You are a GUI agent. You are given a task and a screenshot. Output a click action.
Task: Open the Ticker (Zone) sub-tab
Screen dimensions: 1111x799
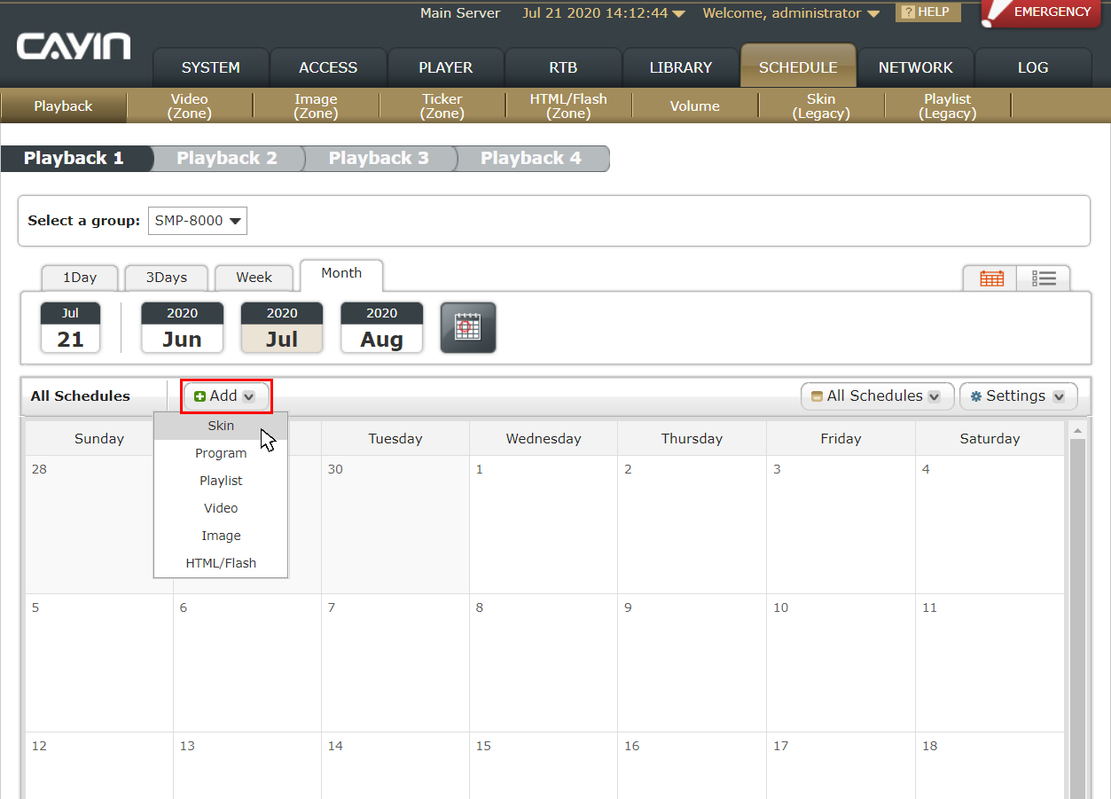pyautogui.click(x=442, y=106)
